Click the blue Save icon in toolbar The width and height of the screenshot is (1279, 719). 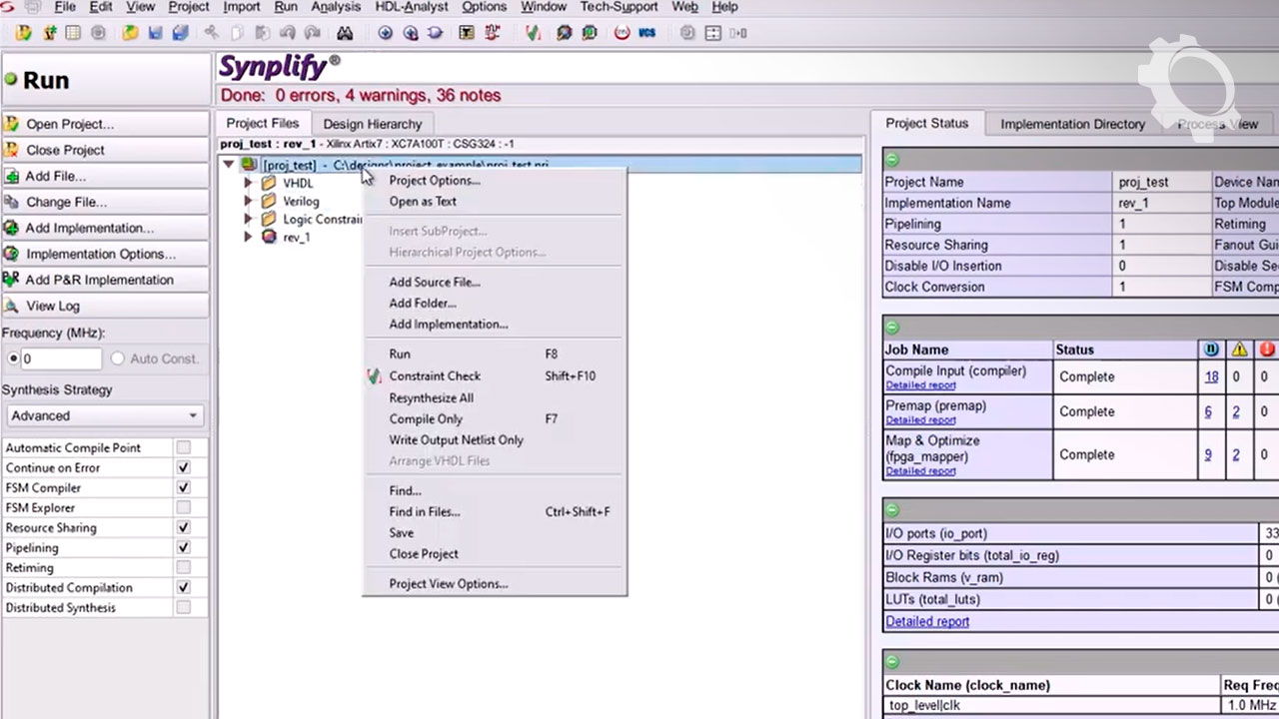pos(156,33)
